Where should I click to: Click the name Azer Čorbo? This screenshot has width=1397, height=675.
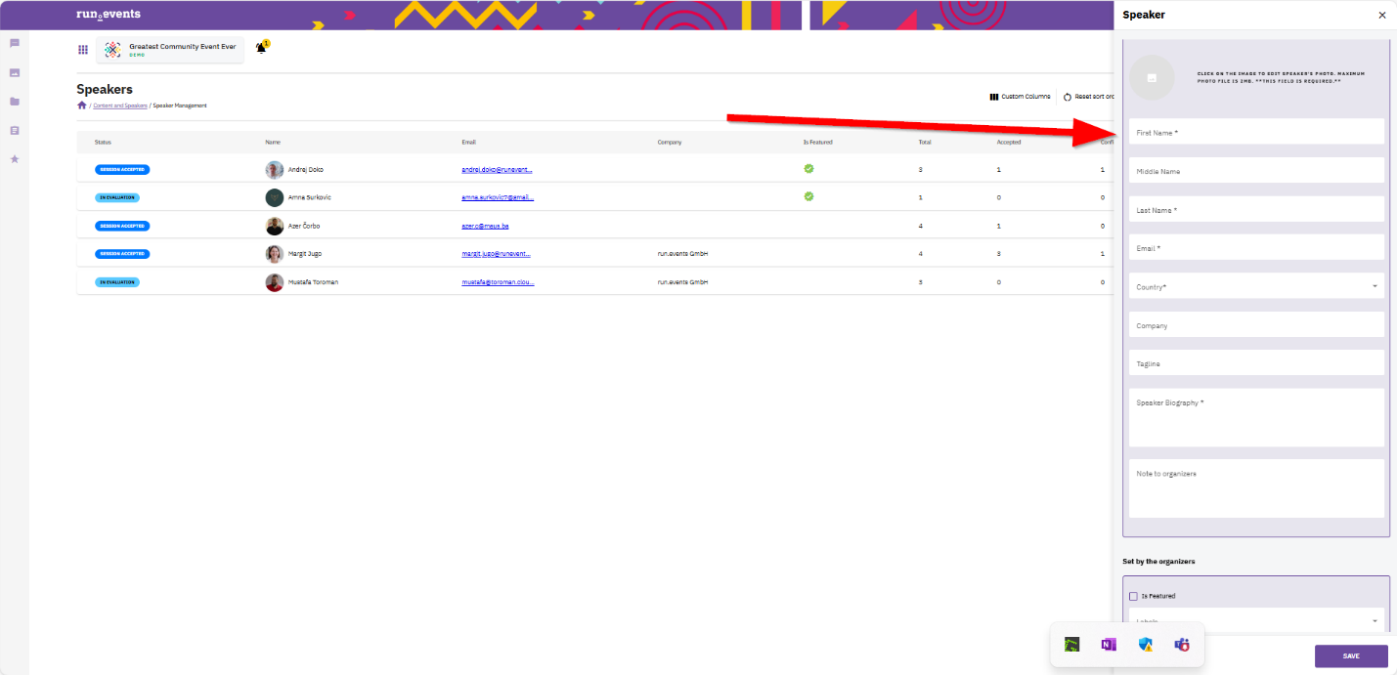tap(304, 226)
